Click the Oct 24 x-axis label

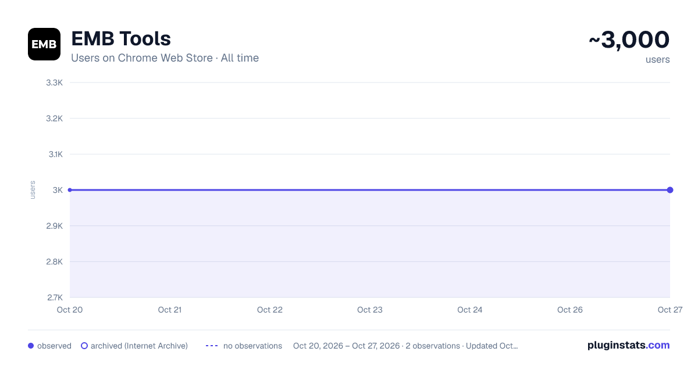click(470, 310)
